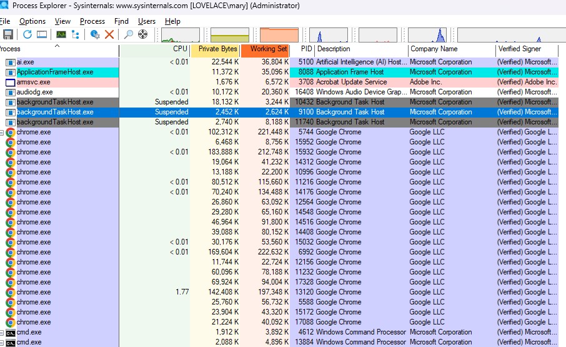Click the red X Kill Process icon
566x347 pixels.
coord(109,34)
